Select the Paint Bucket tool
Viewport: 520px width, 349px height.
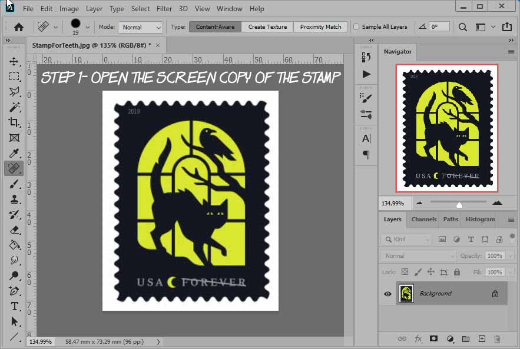pos(14,245)
